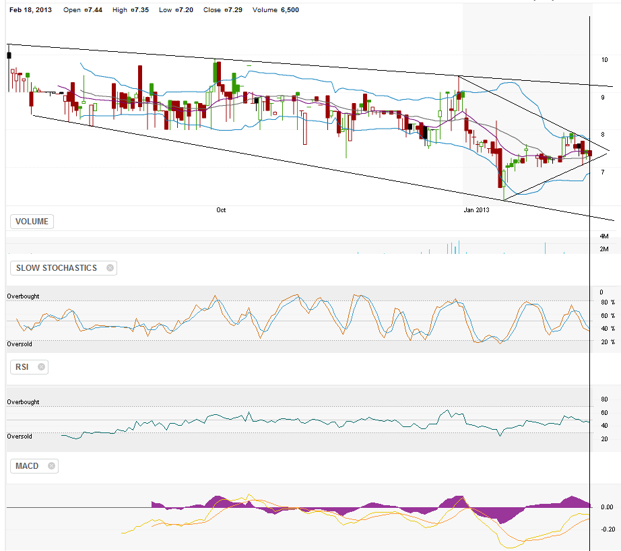Click the 4M volume axis label
621x551 pixels.
pos(604,236)
